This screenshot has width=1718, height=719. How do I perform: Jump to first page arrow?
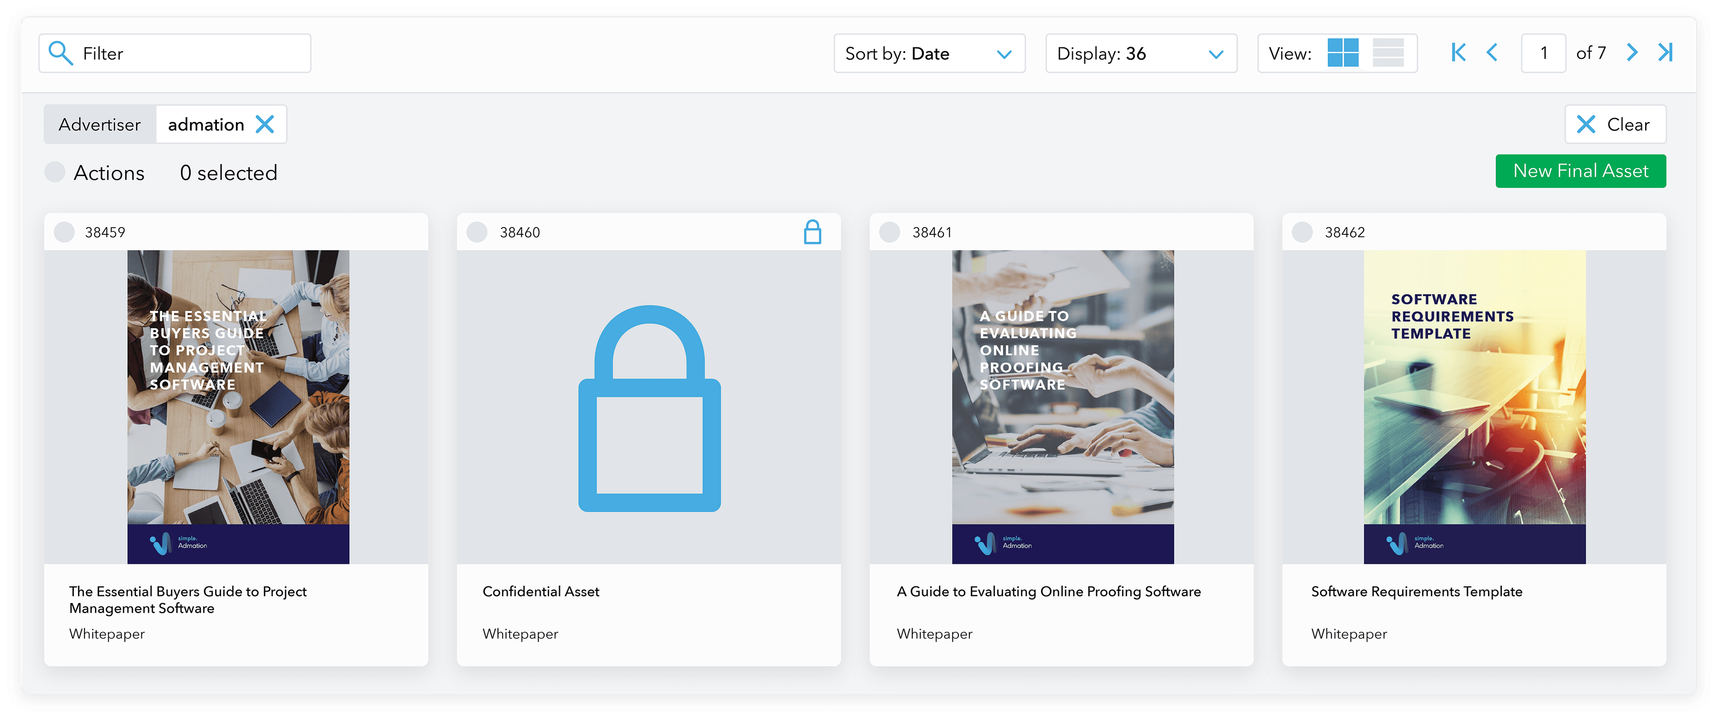pyautogui.click(x=1459, y=53)
